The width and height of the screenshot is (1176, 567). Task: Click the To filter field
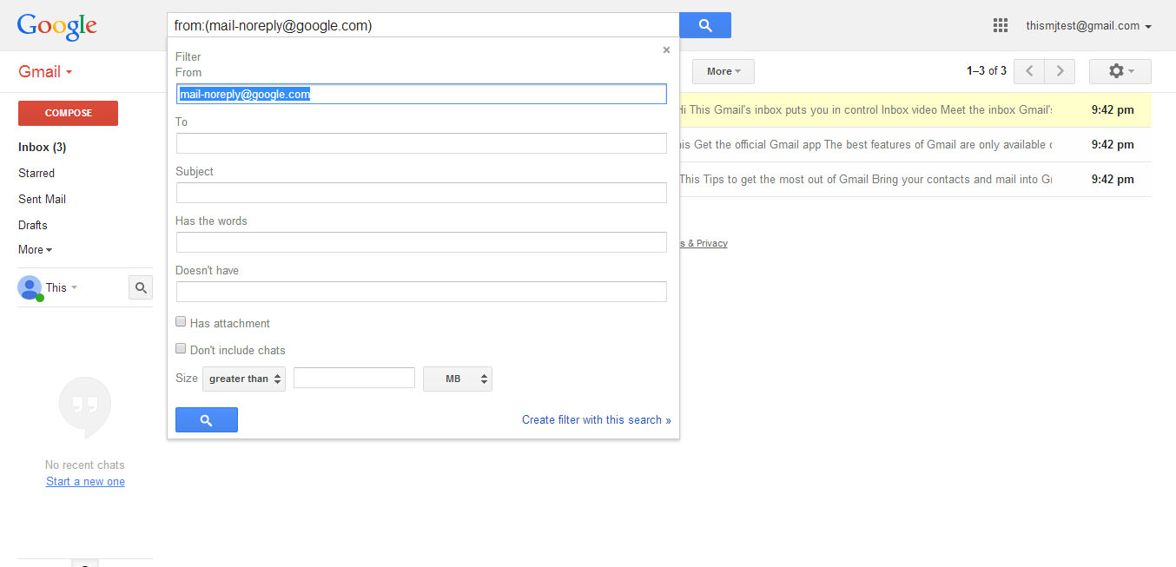point(421,143)
